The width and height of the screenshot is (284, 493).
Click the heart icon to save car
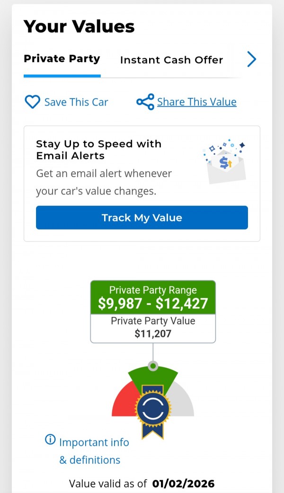(x=32, y=102)
